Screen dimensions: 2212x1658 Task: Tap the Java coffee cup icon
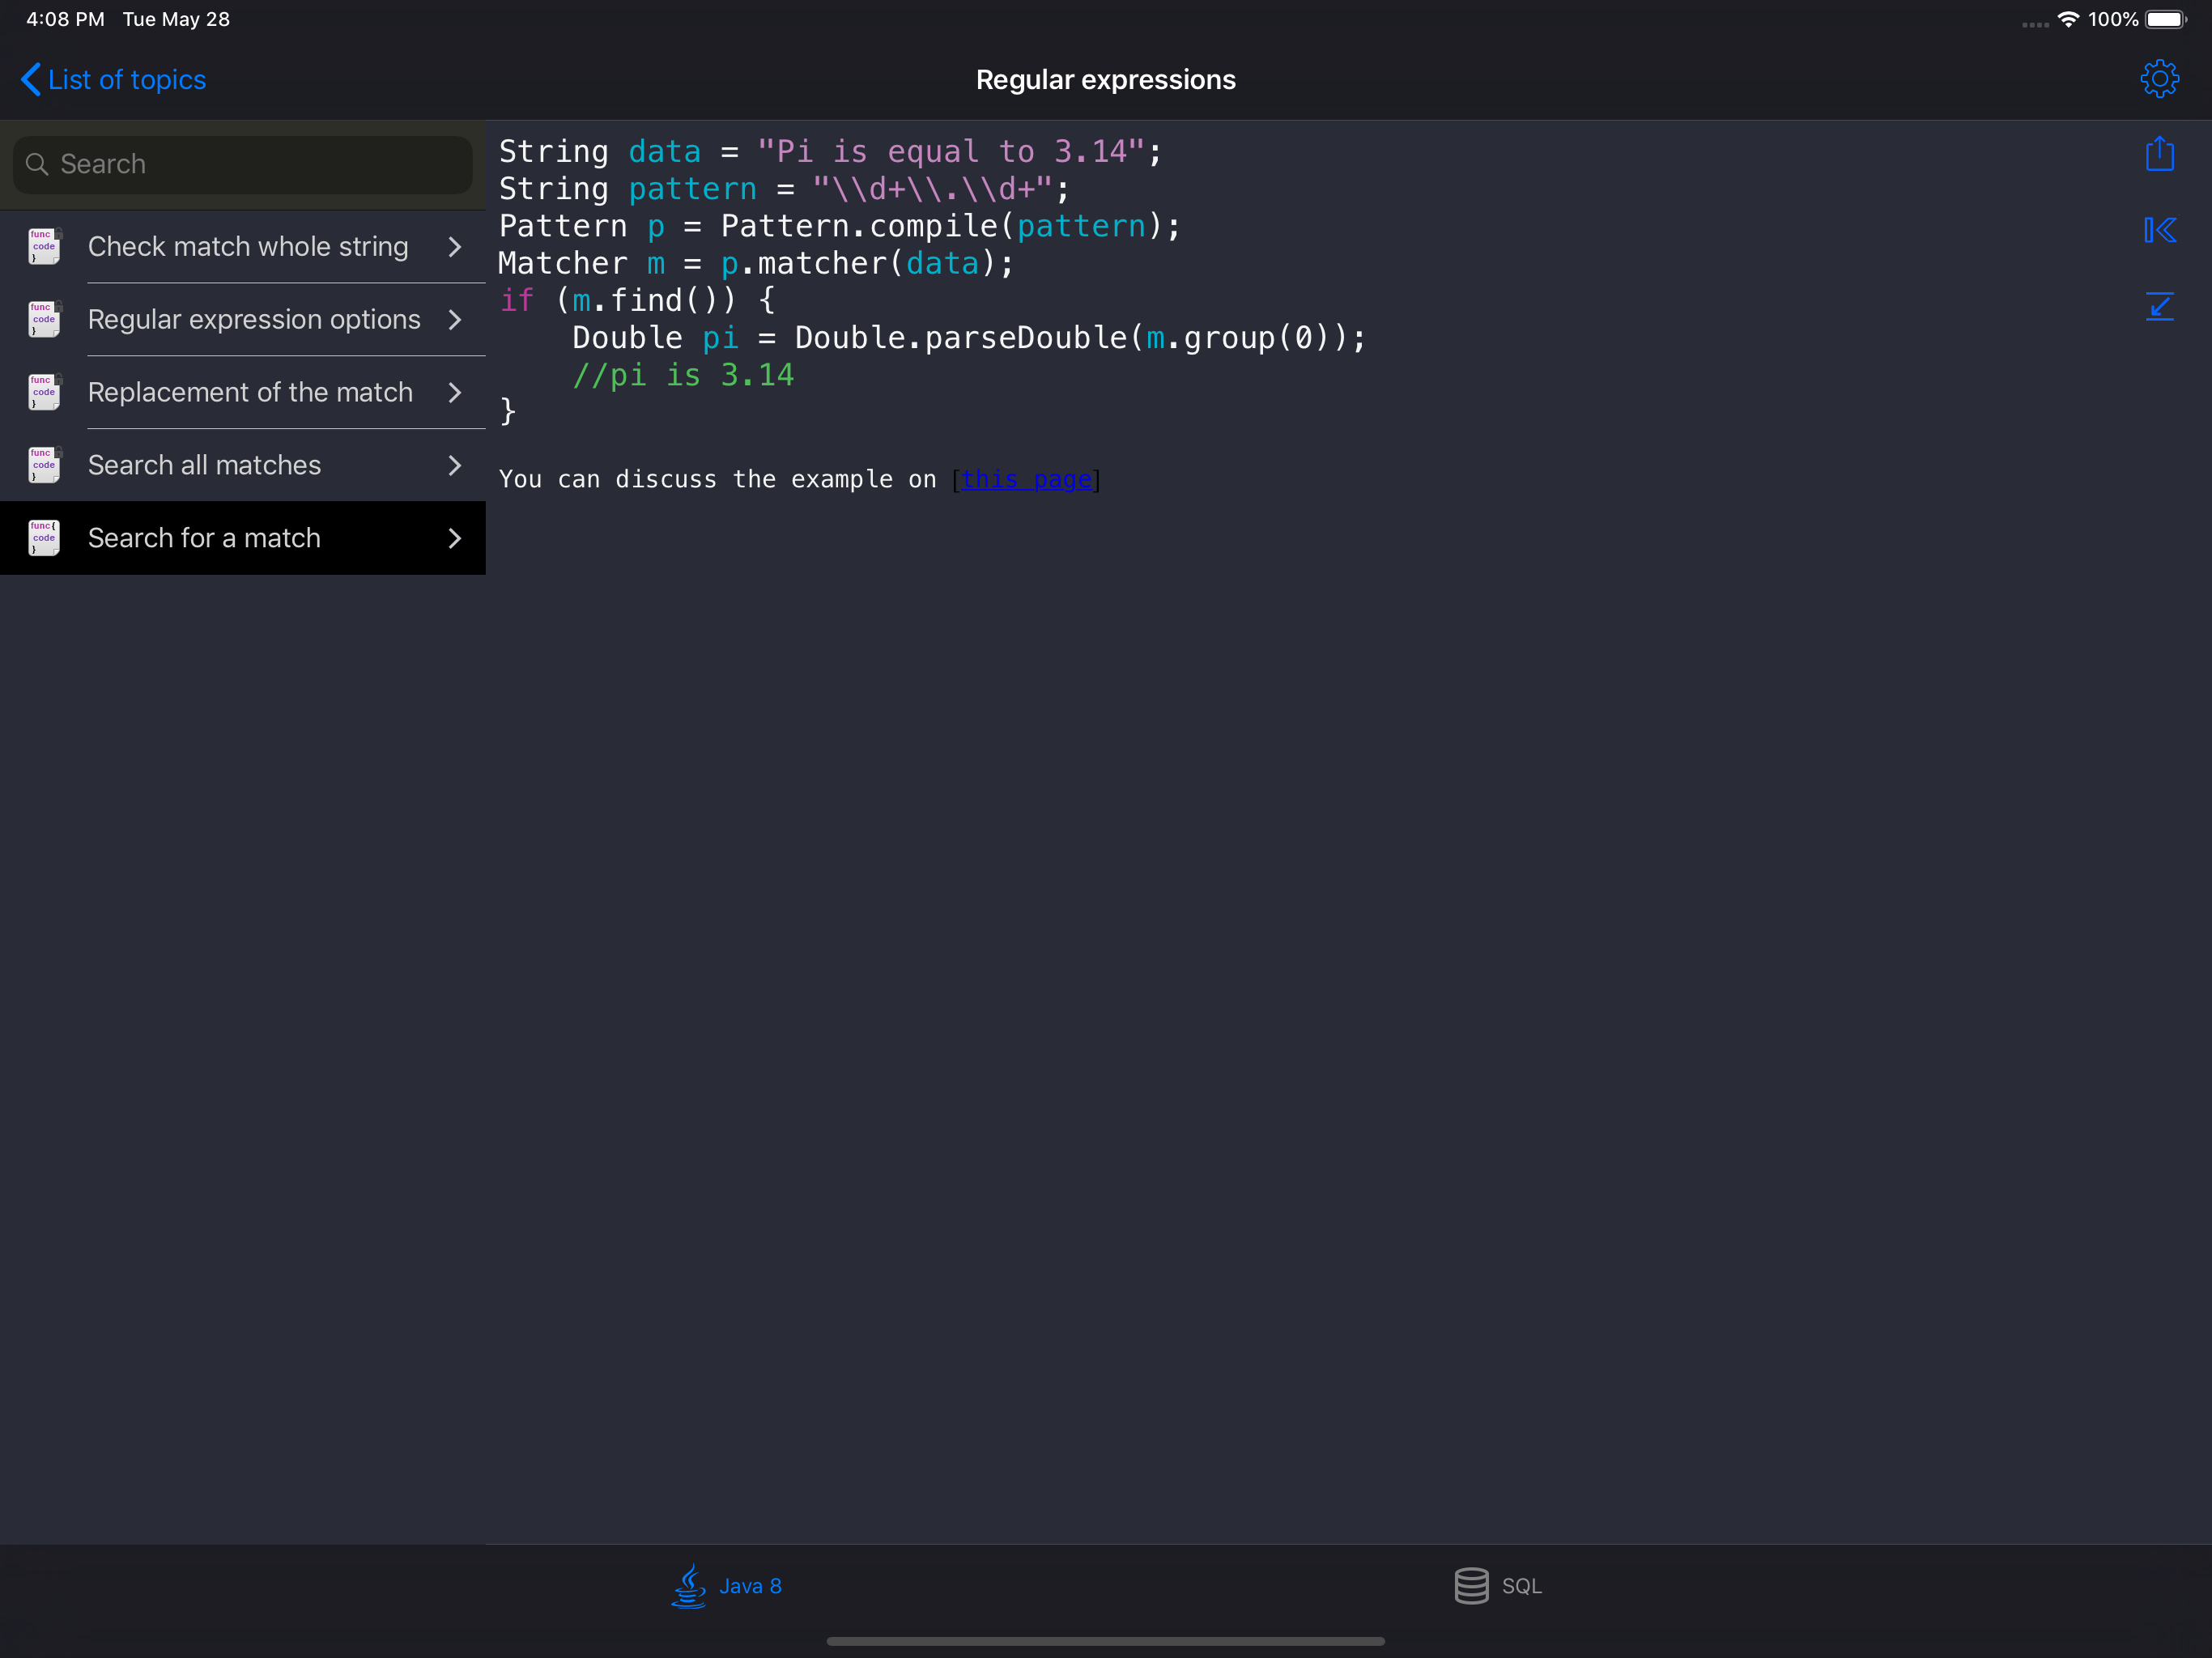pyautogui.click(x=689, y=1585)
